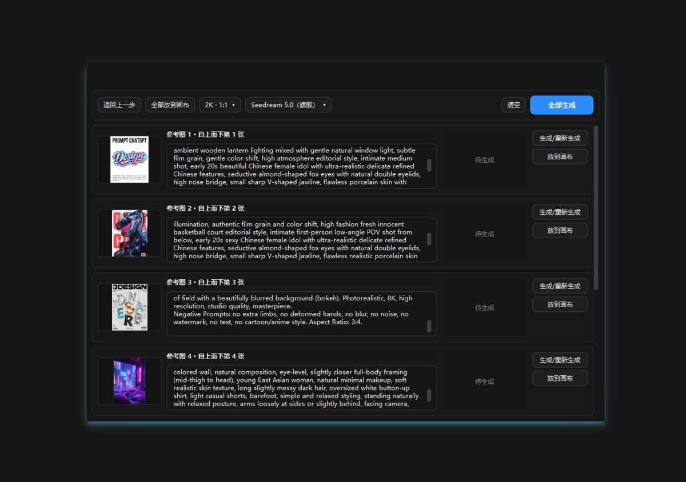This screenshot has height=482, width=686.
Task: Click the main list vertical scrollbar
Action: pos(596,207)
